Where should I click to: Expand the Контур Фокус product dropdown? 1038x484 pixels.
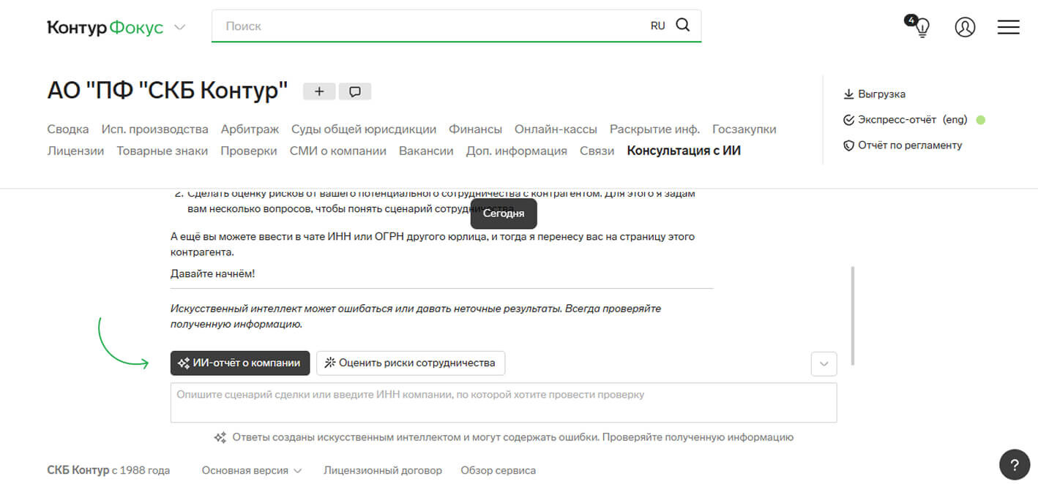179,28
